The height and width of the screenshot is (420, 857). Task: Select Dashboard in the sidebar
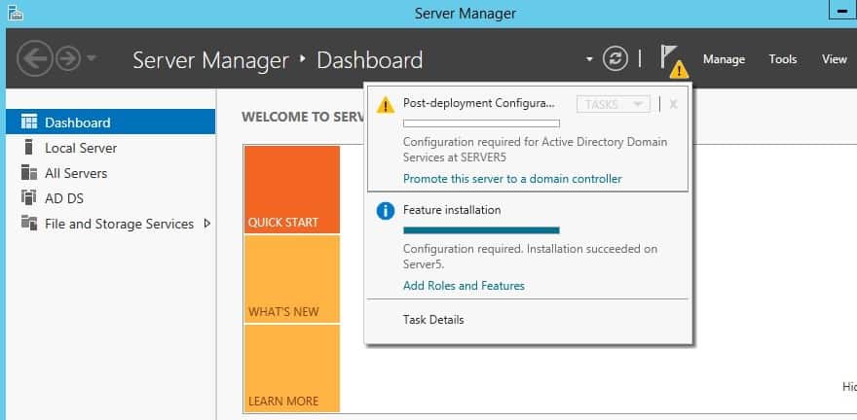pyautogui.click(x=110, y=122)
